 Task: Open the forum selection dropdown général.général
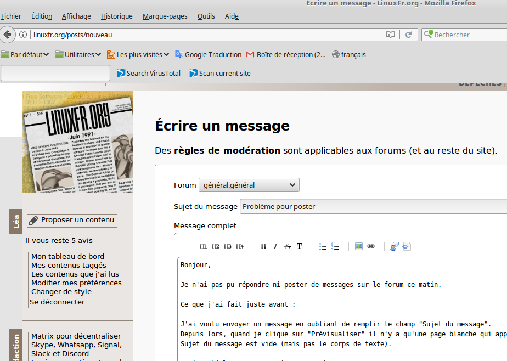pos(249,185)
